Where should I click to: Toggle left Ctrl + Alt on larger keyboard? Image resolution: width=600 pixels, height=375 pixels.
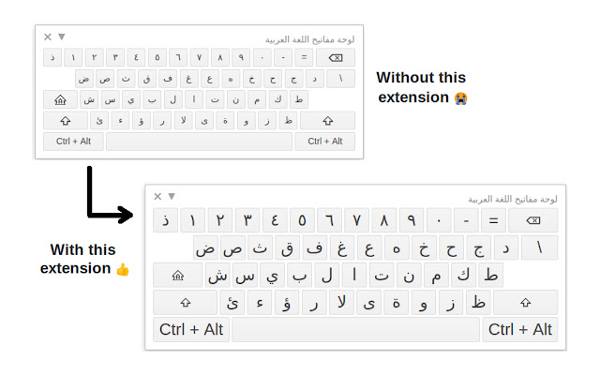[x=191, y=330]
